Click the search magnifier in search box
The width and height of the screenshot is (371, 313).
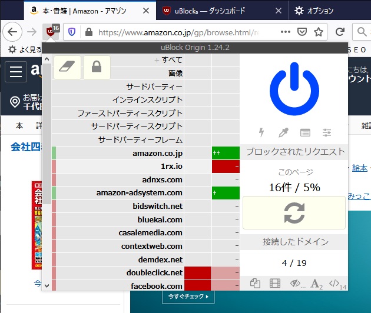click(x=362, y=32)
